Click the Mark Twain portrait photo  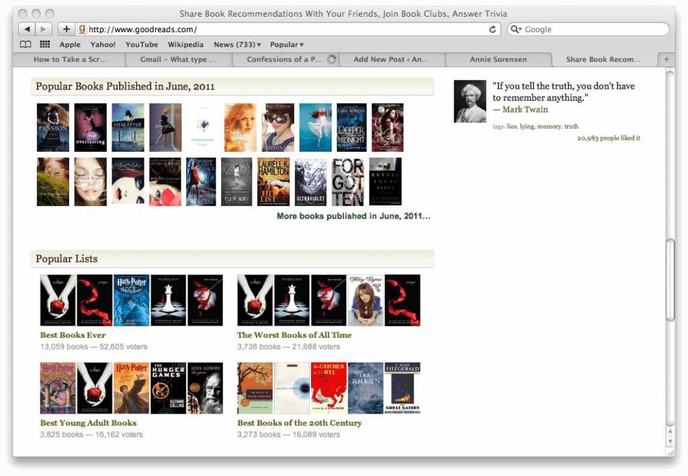[470, 101]
